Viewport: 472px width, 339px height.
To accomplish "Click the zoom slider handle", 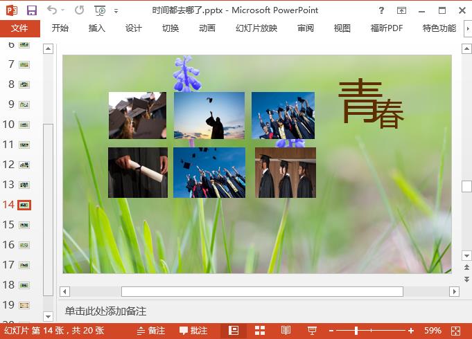I will [356, 331].
